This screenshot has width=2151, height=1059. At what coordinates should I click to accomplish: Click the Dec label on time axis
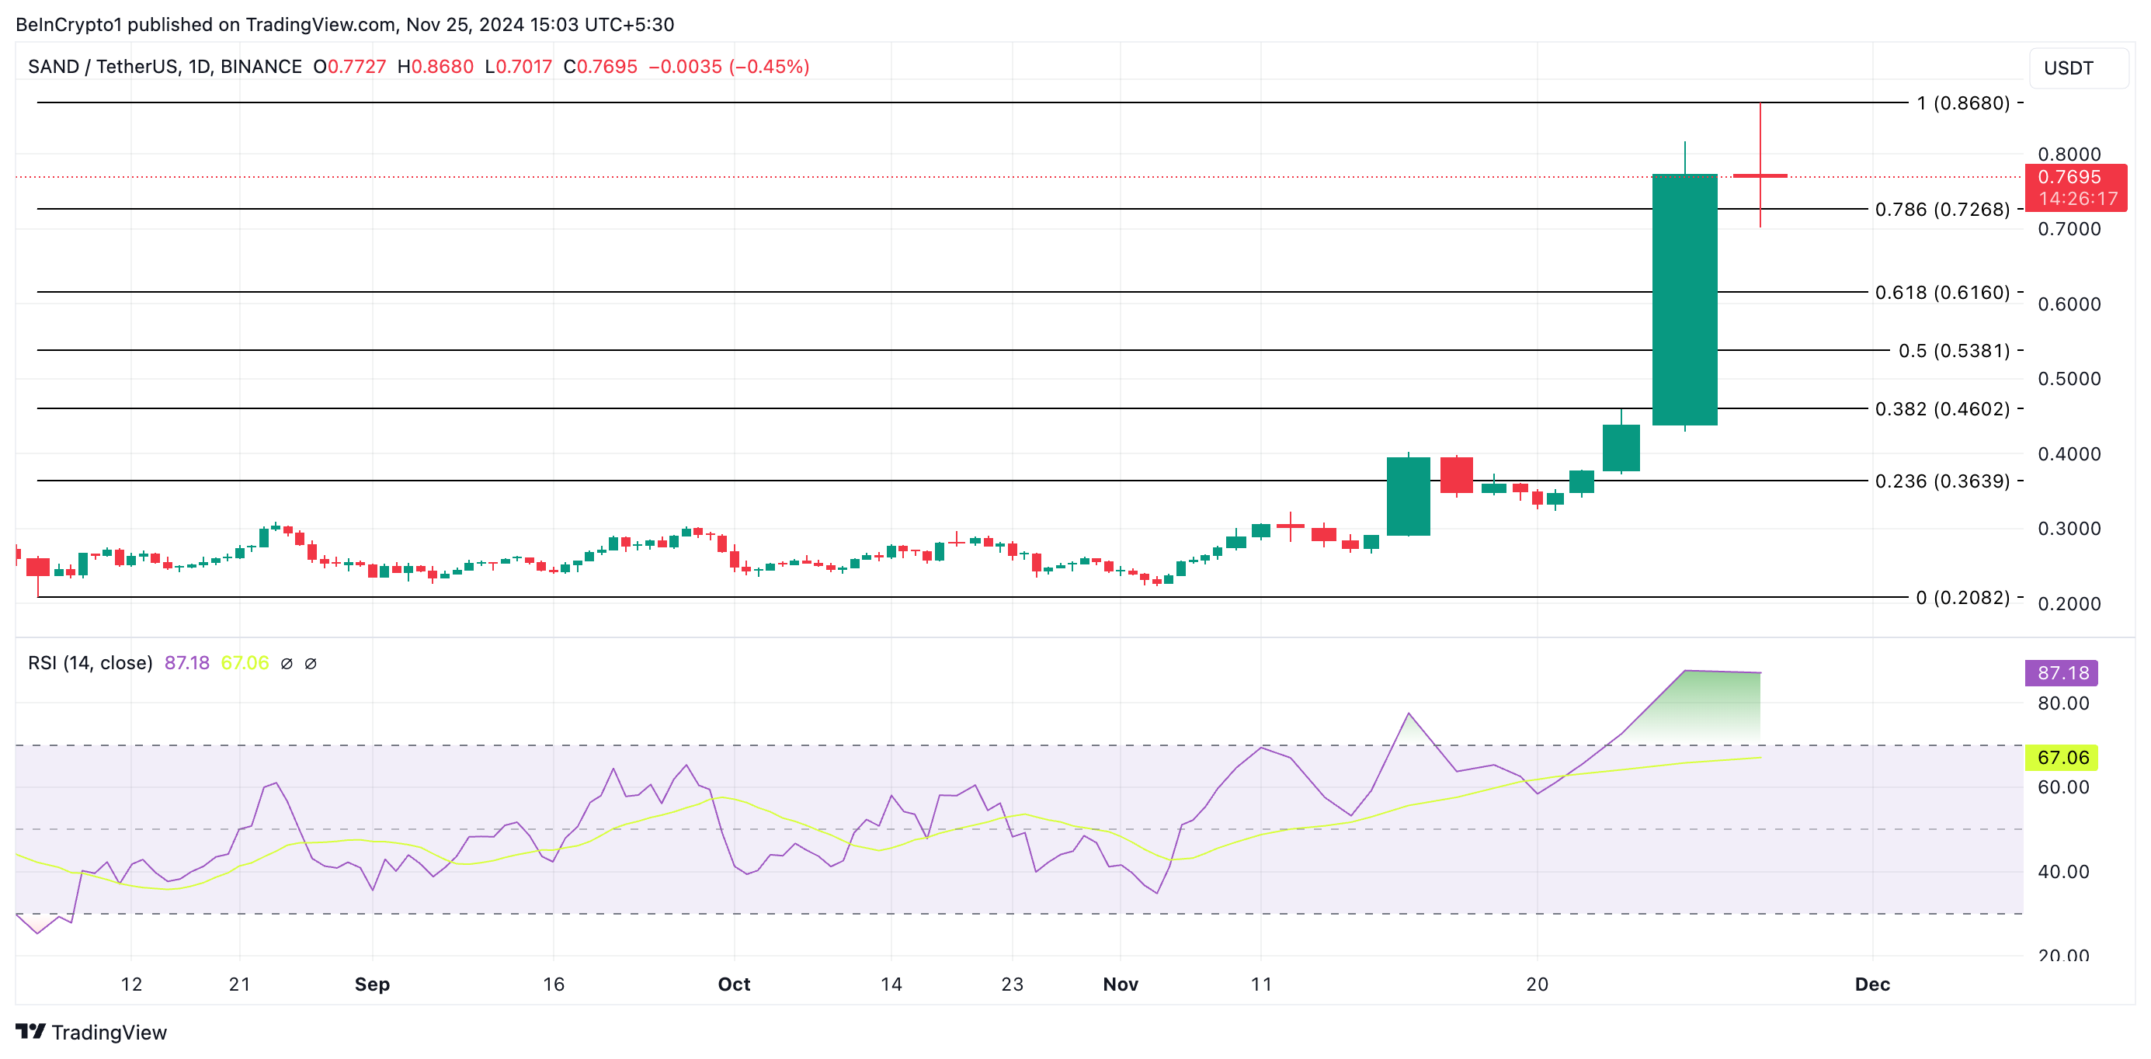pos(1872,984)
